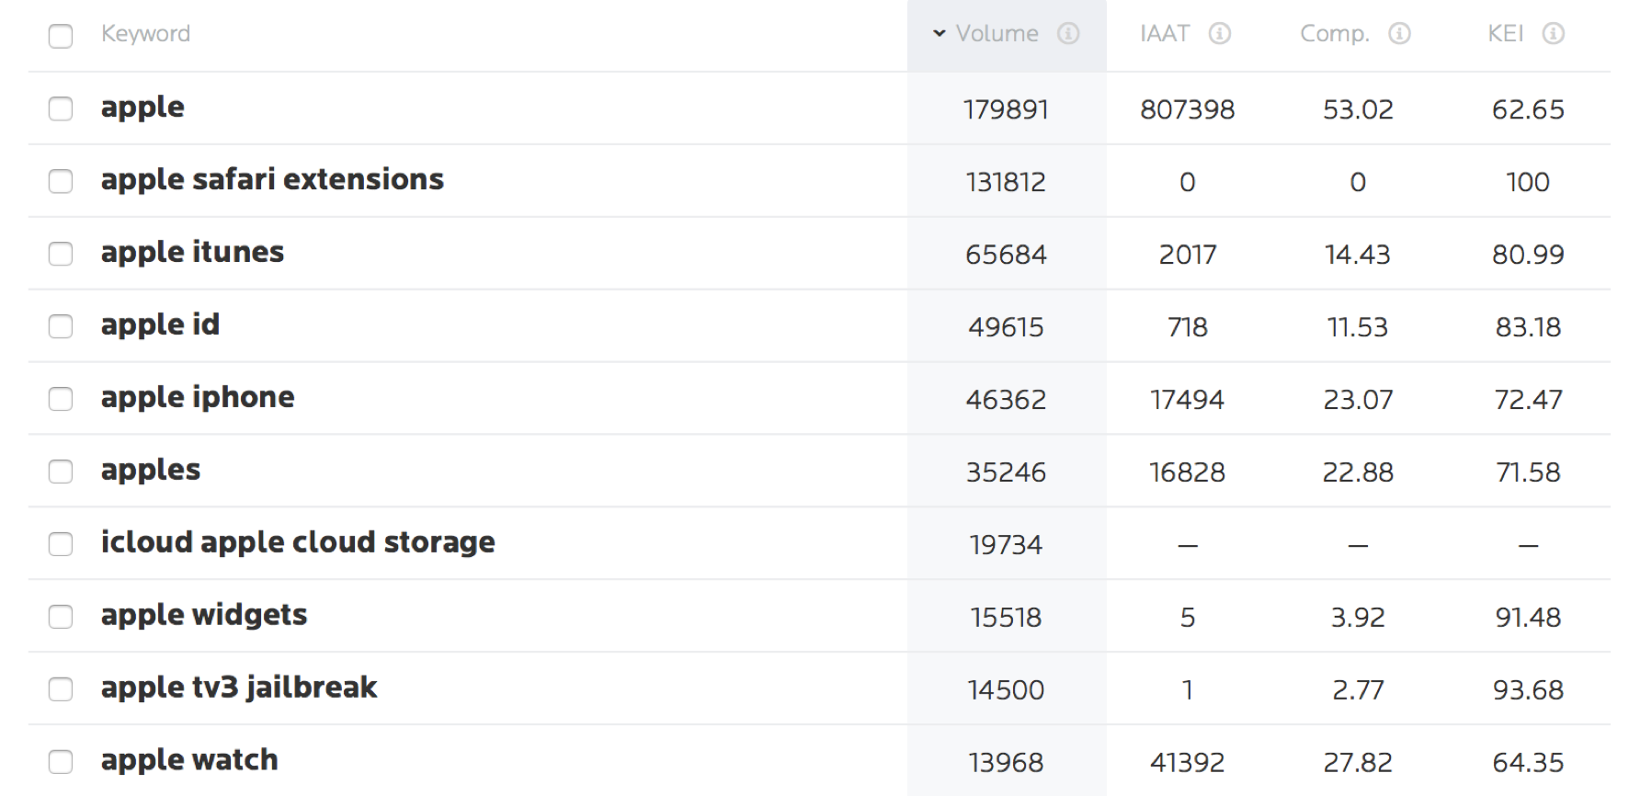The image size is (1629, 796).
Task: Click the Volume sort arrow
Action: (x=939, y=34)
